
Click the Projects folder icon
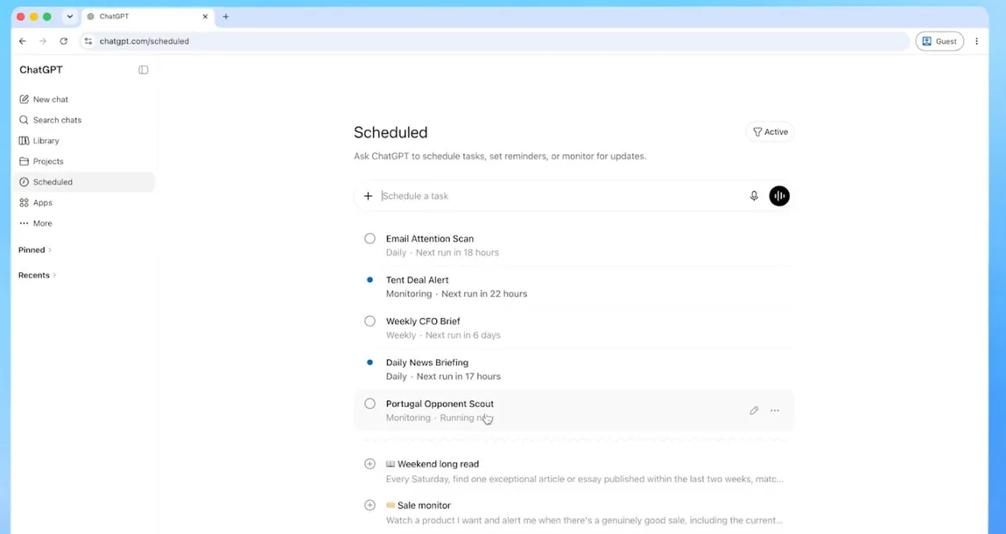[x=24, y=161]
